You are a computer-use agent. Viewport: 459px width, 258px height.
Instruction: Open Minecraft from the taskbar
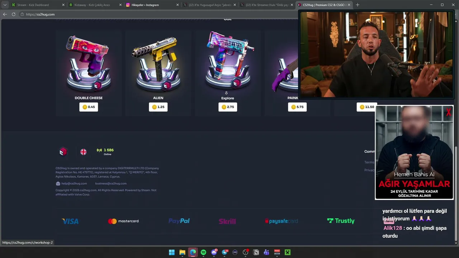click(287, 252)
